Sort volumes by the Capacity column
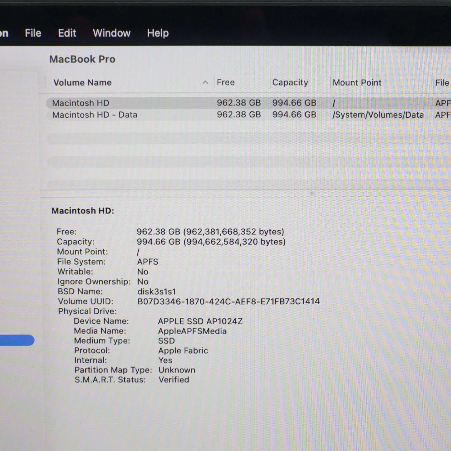Viewport: 451px width, 451px height. (290, 82)
